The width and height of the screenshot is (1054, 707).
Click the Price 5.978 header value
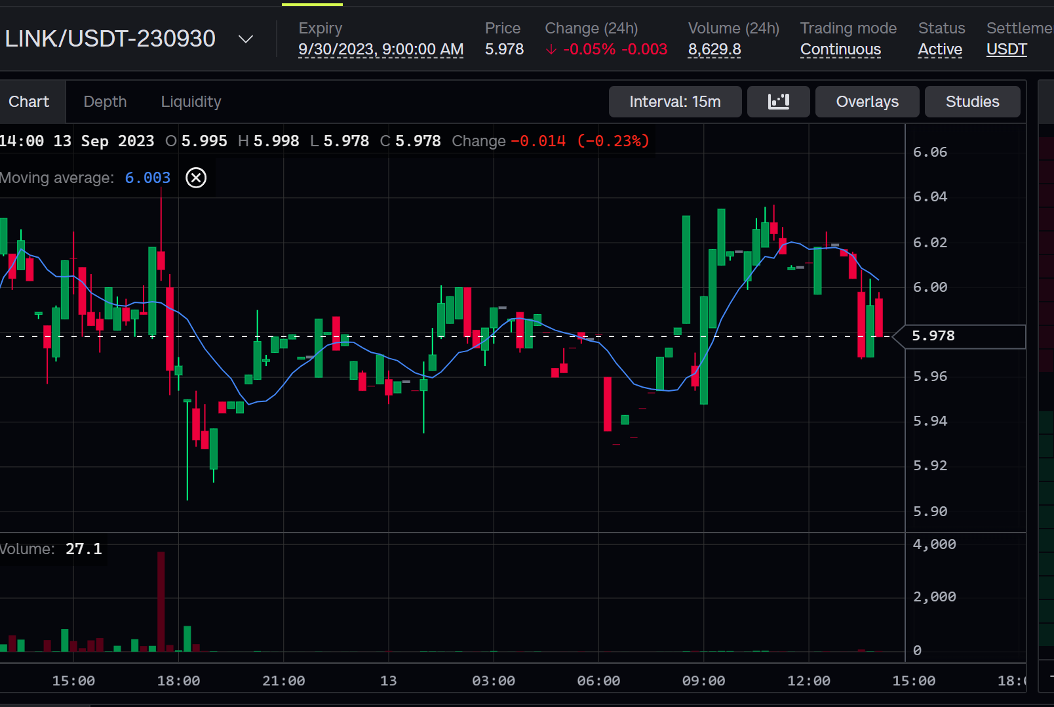coord(503,49)
